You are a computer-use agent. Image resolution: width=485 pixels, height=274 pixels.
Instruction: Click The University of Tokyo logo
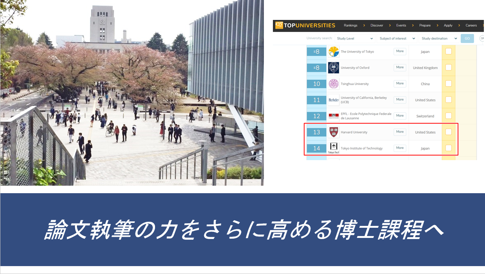[x=333, y=51]
